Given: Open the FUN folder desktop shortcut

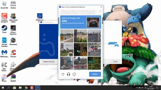Looking at the screenshot, I should pos(13,5).
